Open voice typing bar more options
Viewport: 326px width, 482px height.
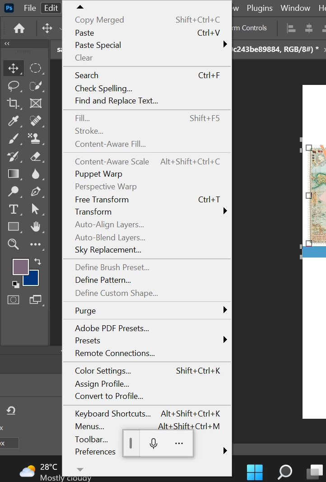[x=179, y=443]
